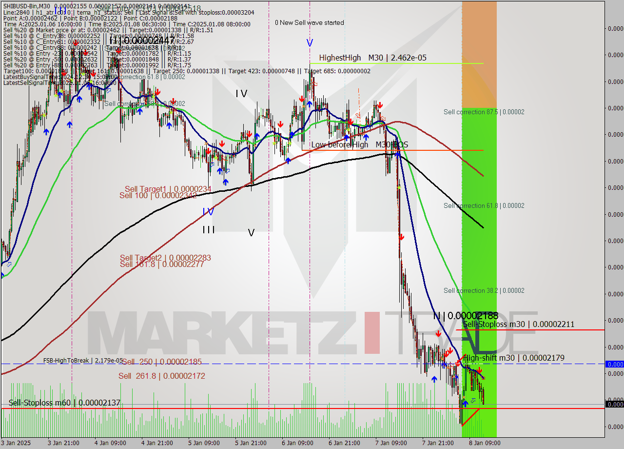
Task: Select the '8 Jan 09:00' time axis label
Action: pos(485,443)
